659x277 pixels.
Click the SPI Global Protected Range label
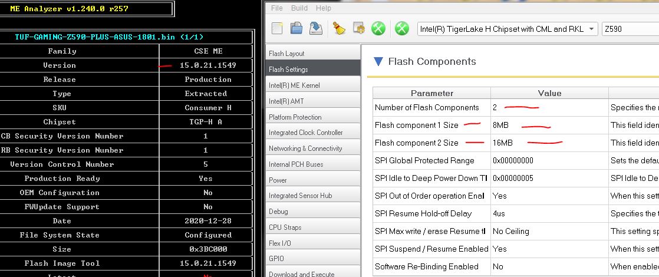click(x=424, y=160)
